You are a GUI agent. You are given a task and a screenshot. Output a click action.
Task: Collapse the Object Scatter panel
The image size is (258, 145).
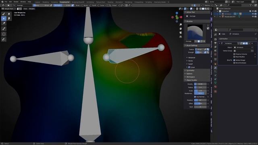(197, 80)
